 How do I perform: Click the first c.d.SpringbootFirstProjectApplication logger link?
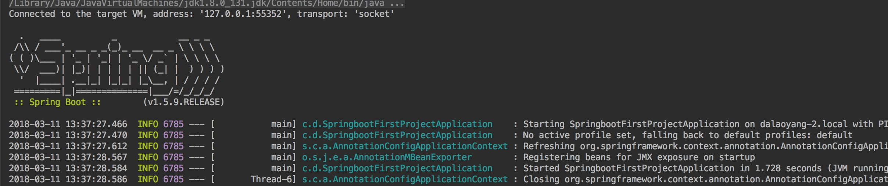coord(397,124)
